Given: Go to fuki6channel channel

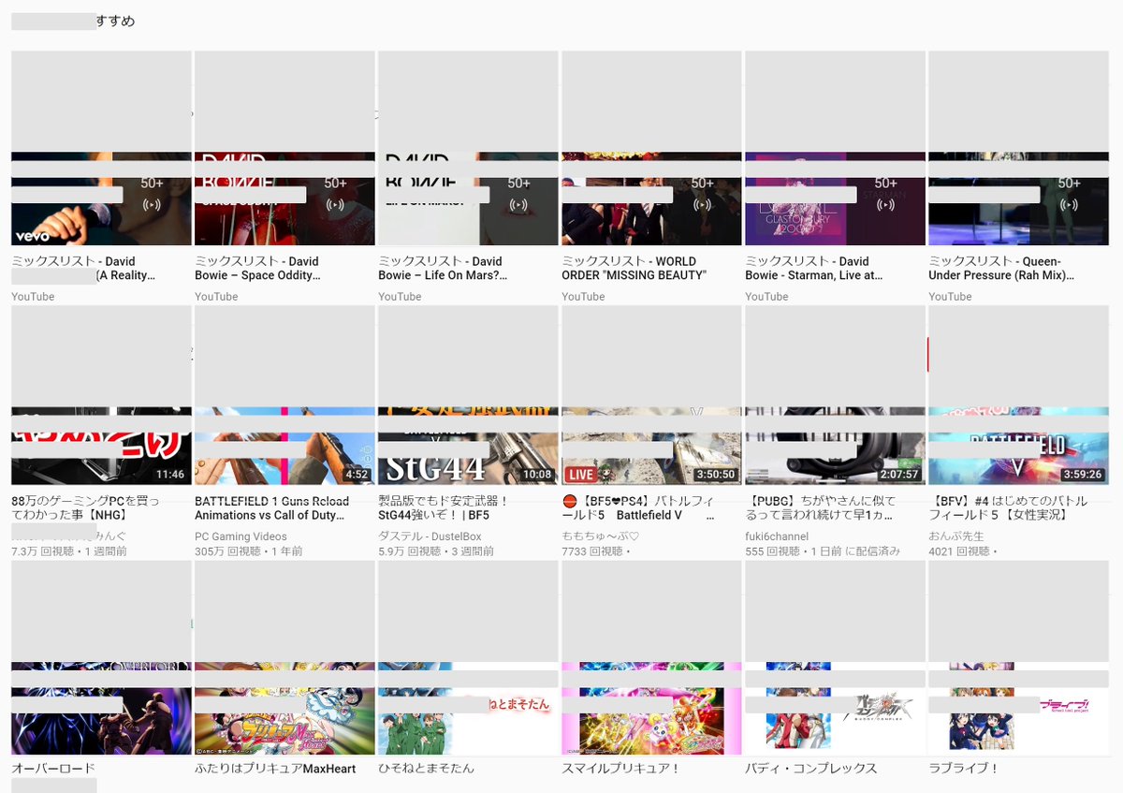Looking at the screenshot, I should tap(777, 536).
